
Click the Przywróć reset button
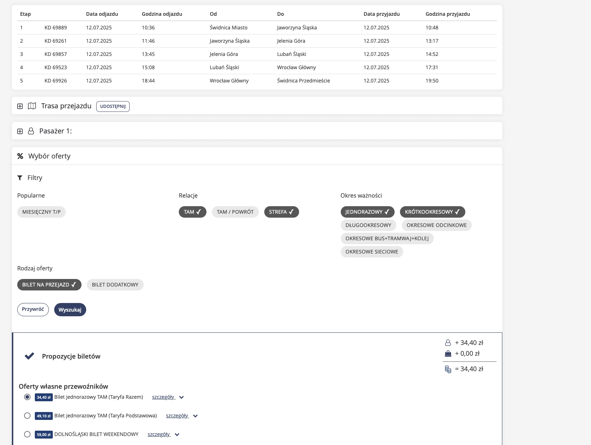(33, 309)
